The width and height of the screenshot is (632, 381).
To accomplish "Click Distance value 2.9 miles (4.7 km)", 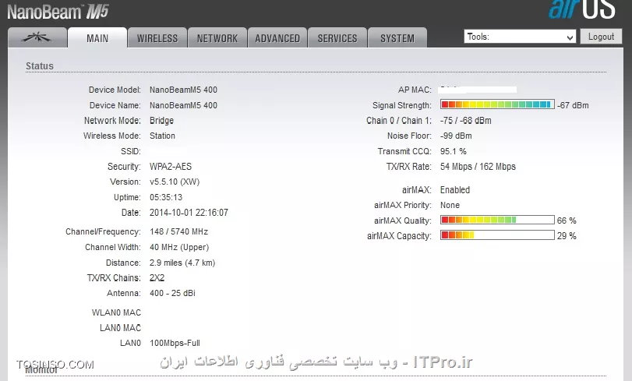I will coord(182,263).
